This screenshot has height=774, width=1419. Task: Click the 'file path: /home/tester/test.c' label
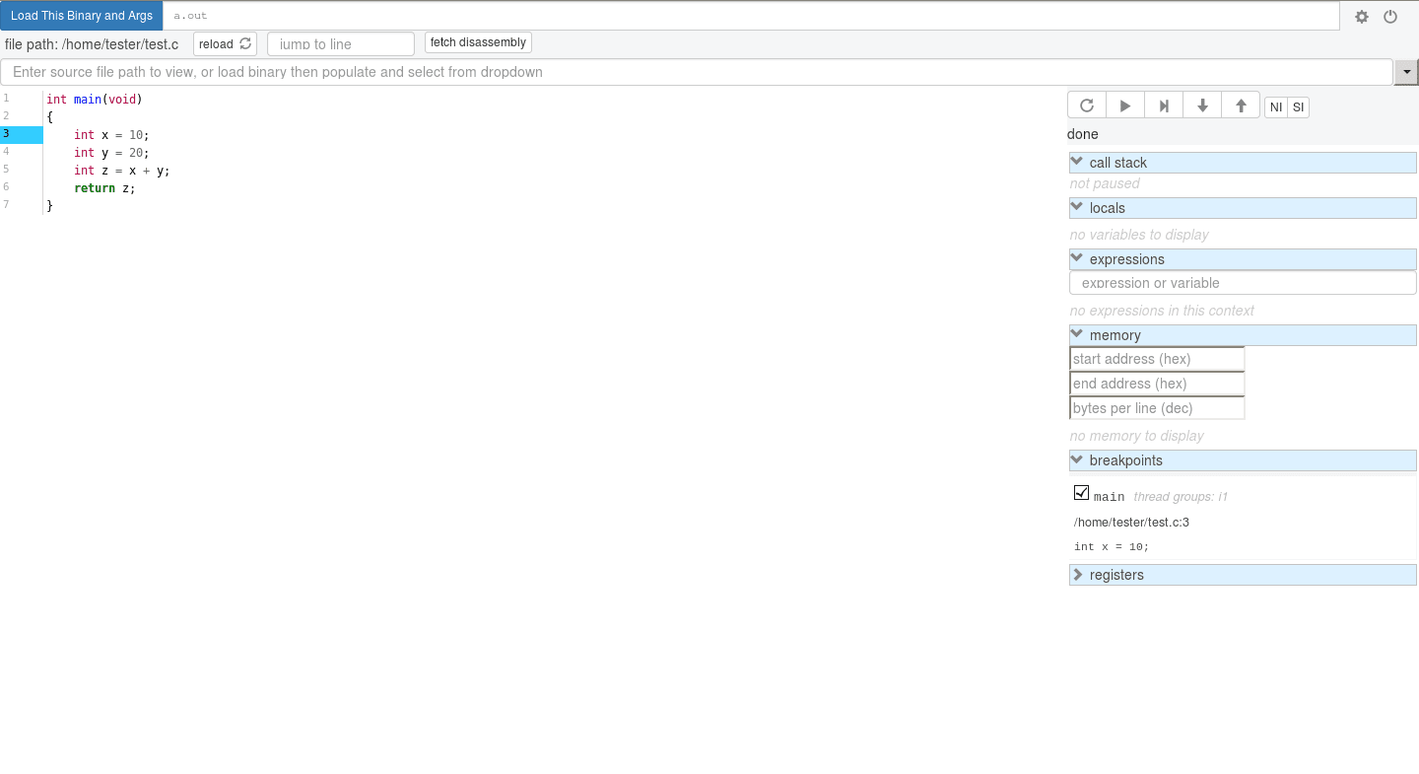[x=92, y=44]
